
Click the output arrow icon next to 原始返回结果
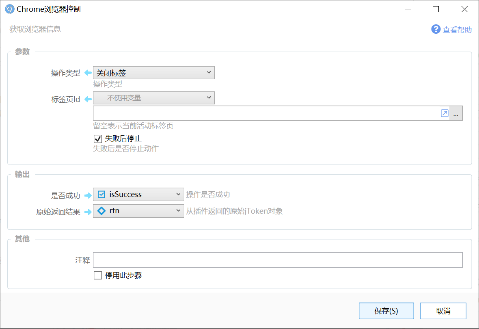click(x=88, y=212)
